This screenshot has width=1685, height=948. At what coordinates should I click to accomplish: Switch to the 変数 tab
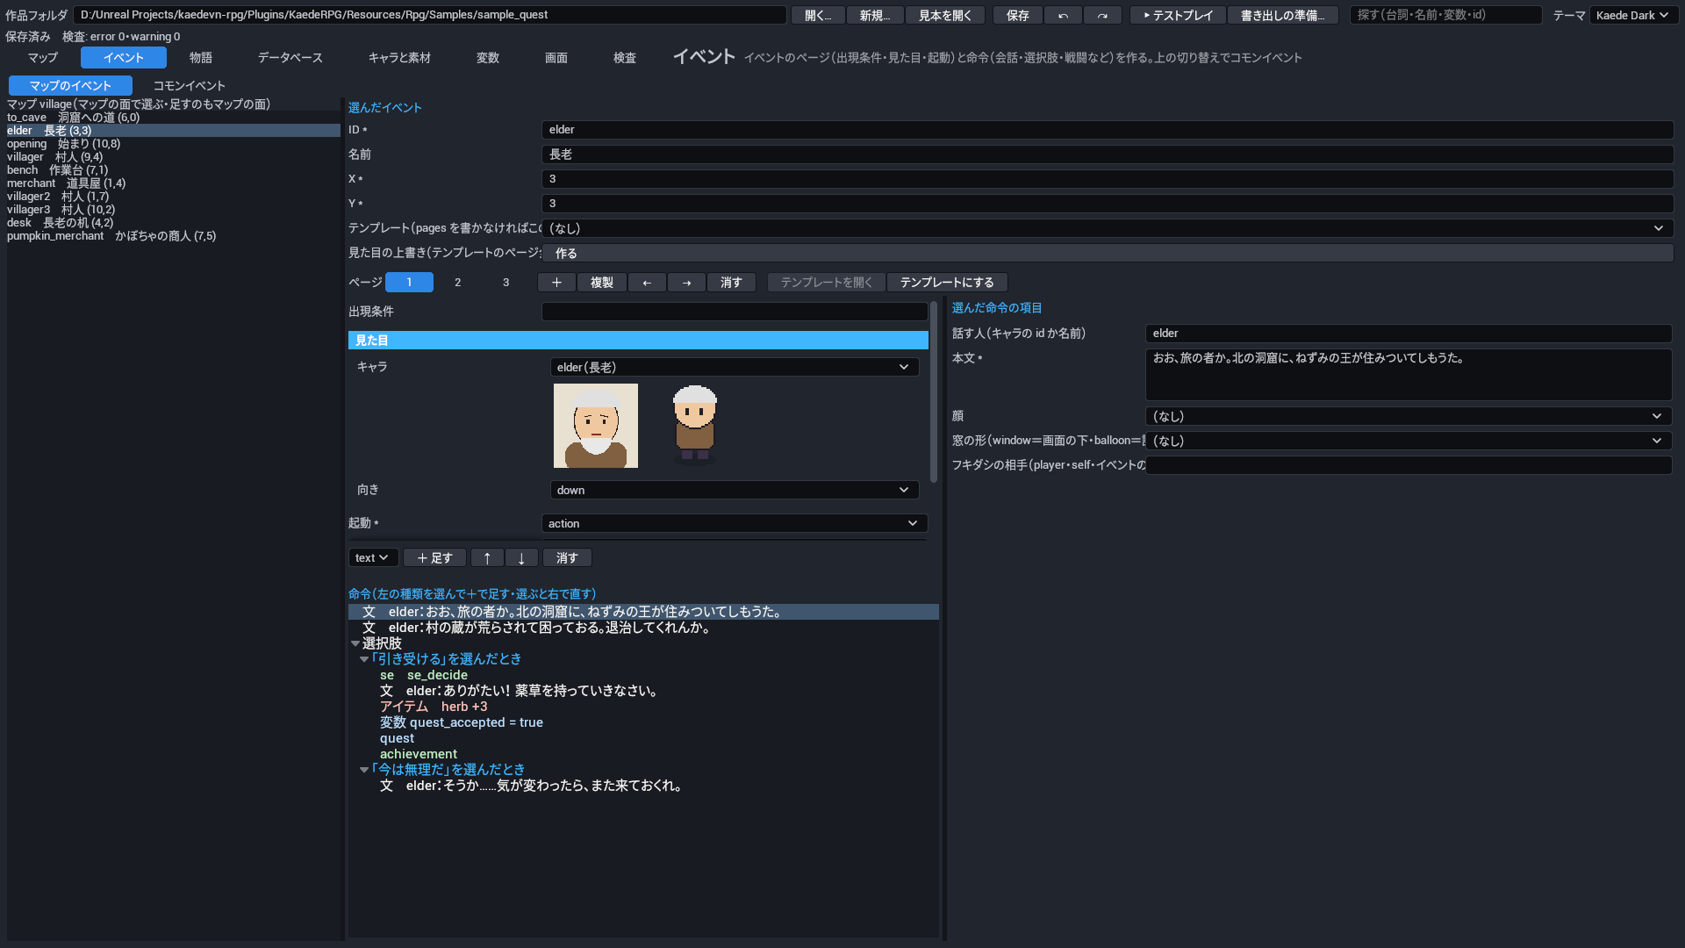488,57
